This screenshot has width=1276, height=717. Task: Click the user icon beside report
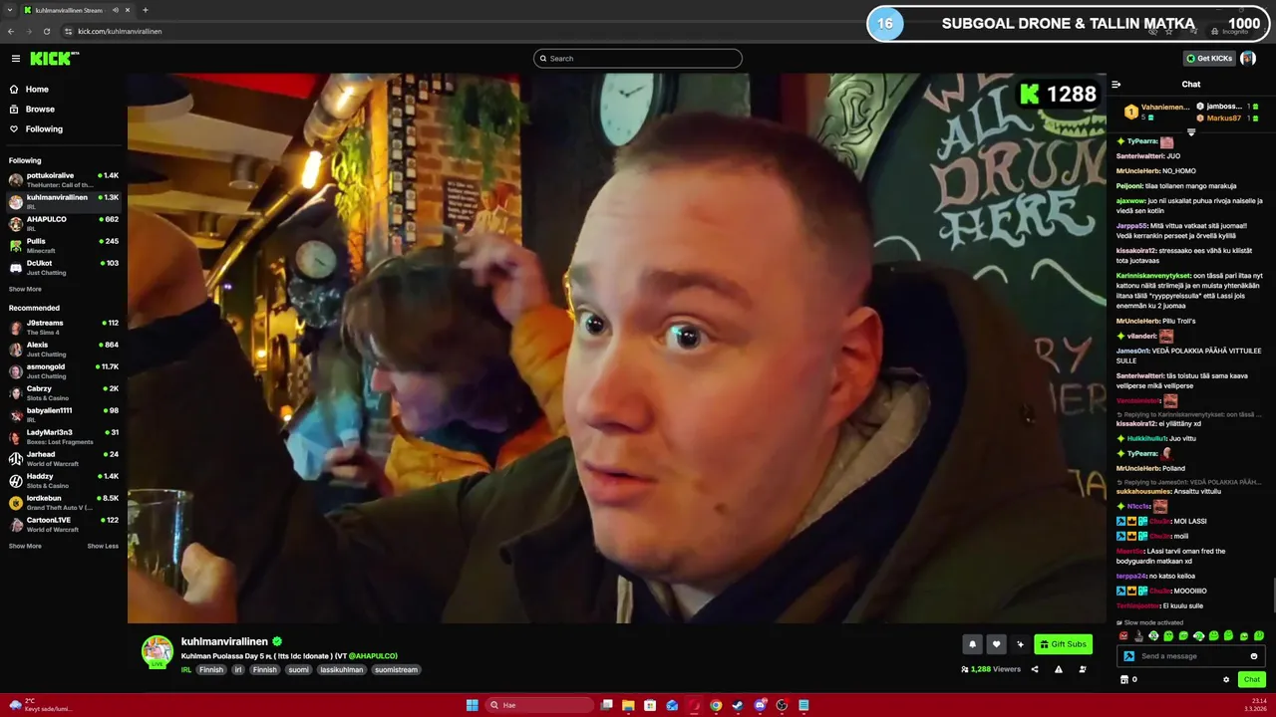click(x=1083, y=669)
